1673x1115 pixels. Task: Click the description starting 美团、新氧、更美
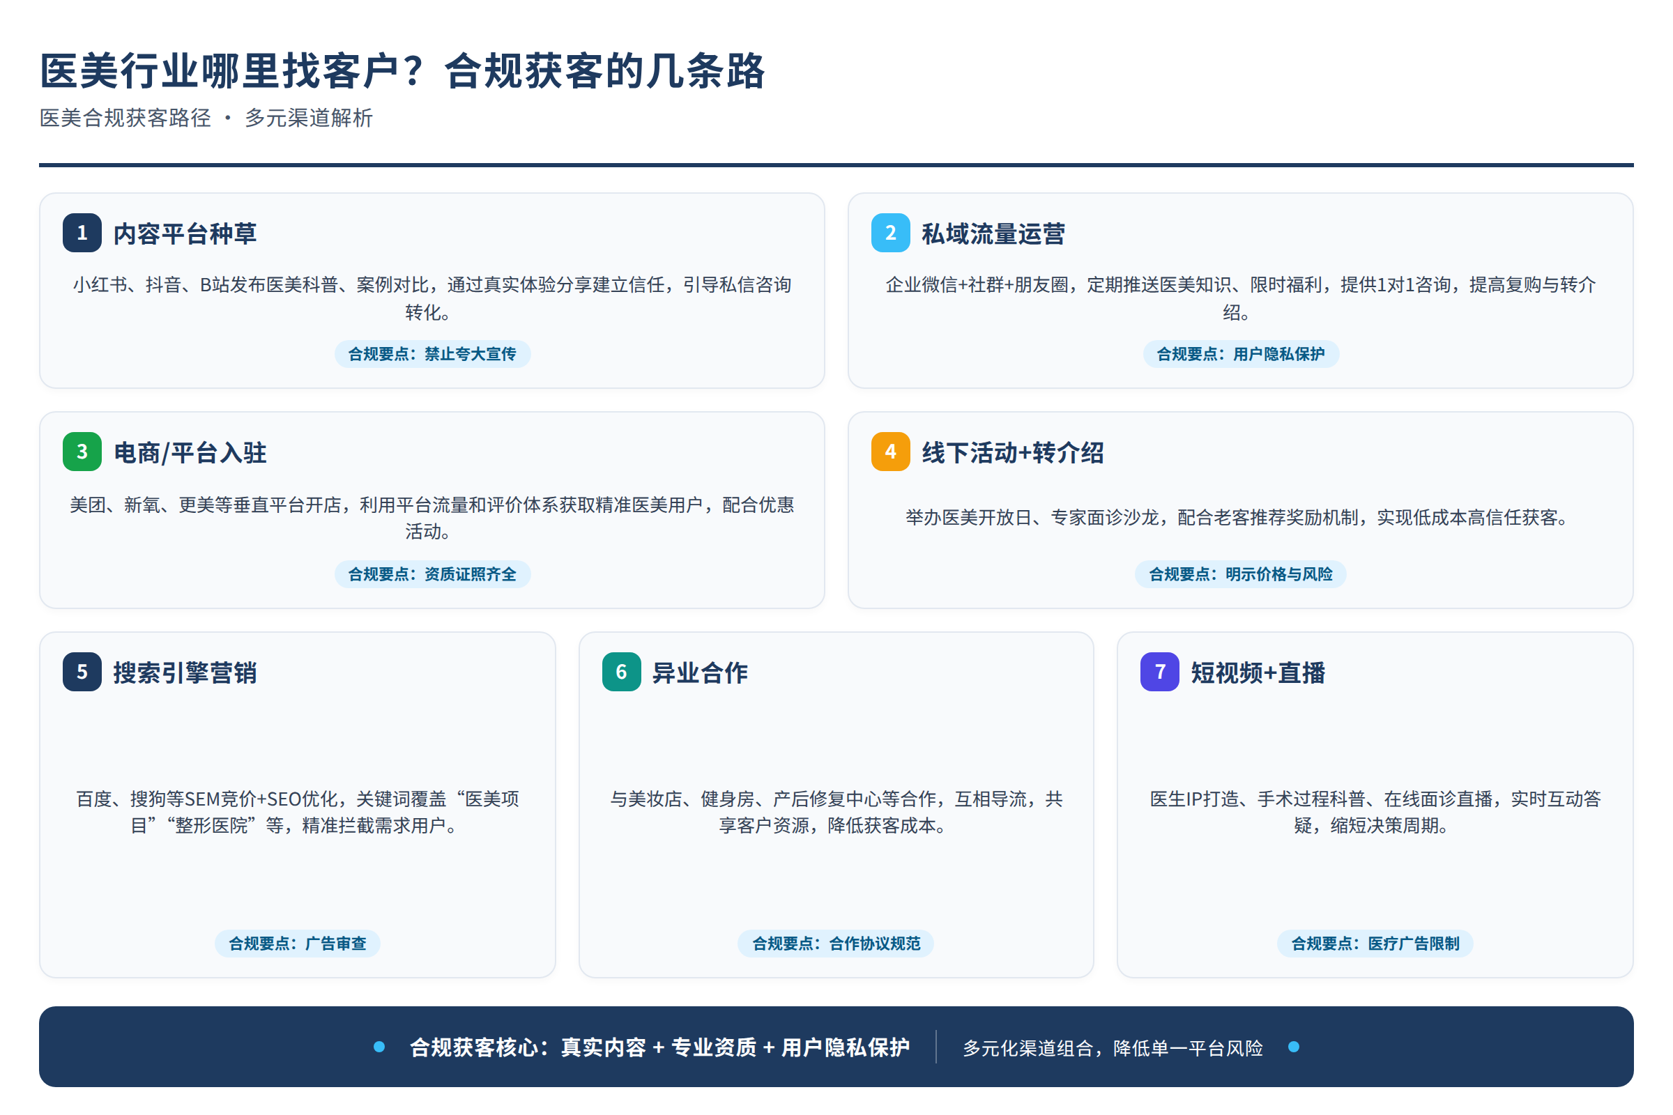[x=432, y=518]
